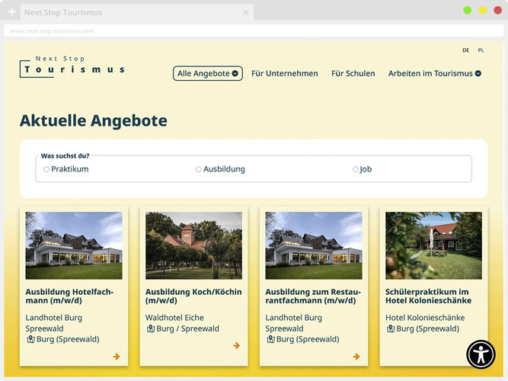This screenshot has width=508, height=381.
Task: Expand the Arbeiten im Tourismus menu
Action: coord(434,74)
